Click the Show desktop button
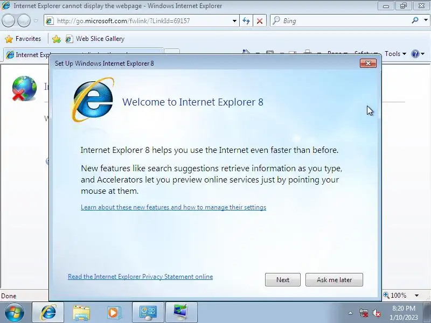Image resolution: width=431 pixels, height=323 pixels. coord(427,312)
